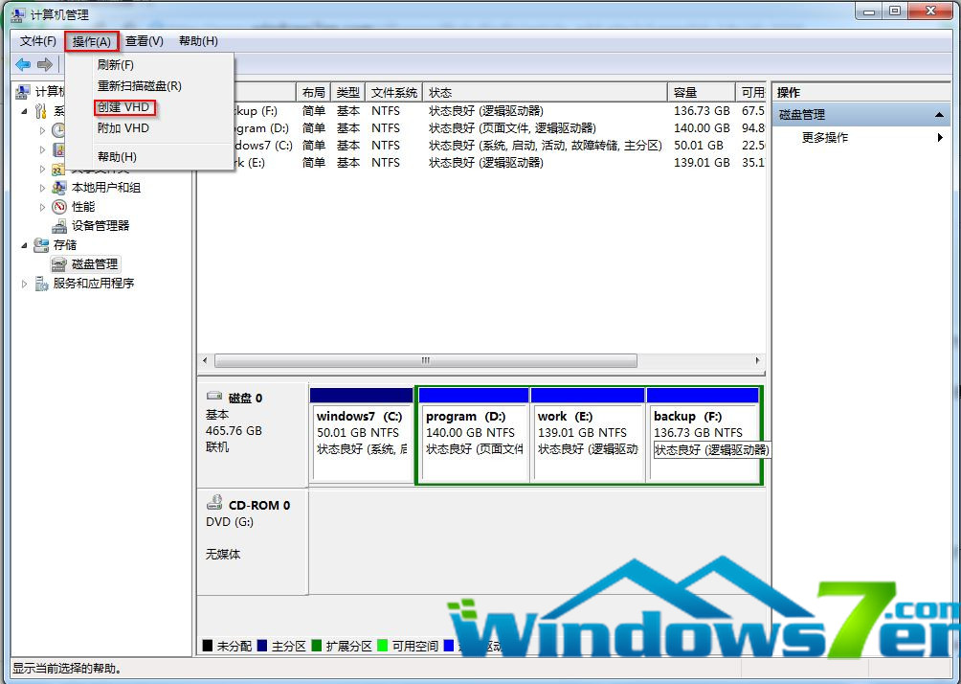Expand the 更多操作 submenu arrow
Screen dimensions: 961x684
pos(940,138)
